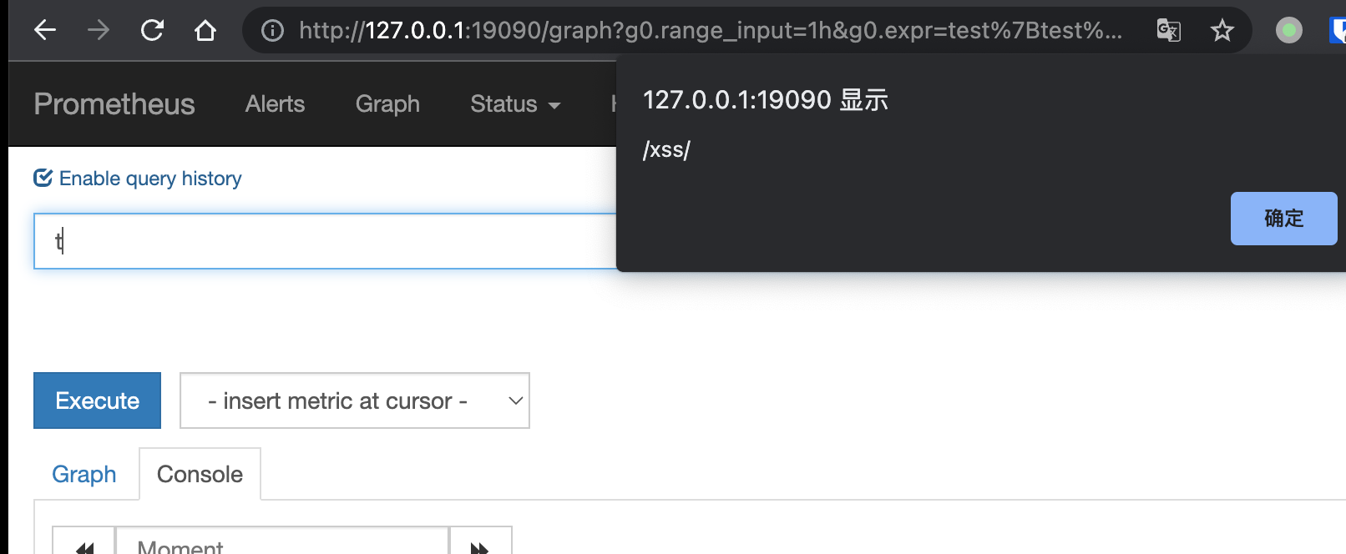The width and height of the screenshot is (1346, 554).
Task: Click the 127.0.0.1:19090 显示 dialog title
Action: (766, 100)
